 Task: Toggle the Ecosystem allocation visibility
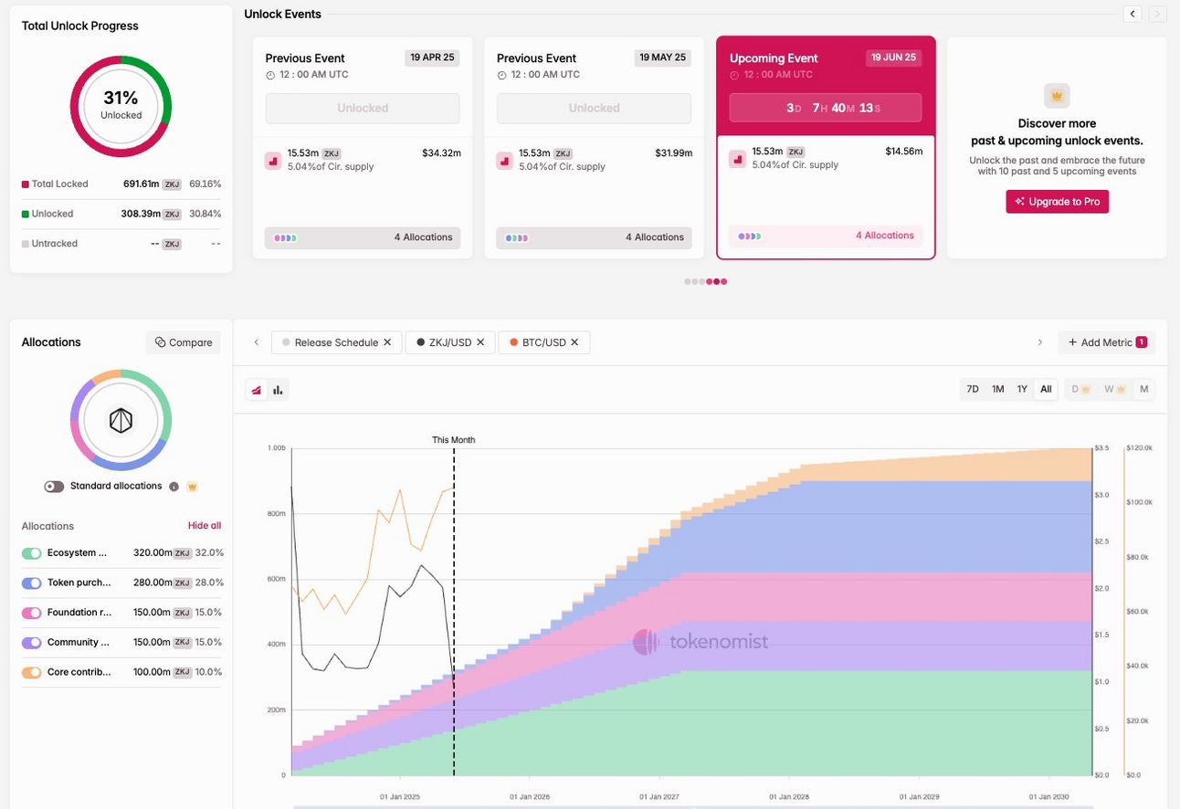[x=32, y=553]
